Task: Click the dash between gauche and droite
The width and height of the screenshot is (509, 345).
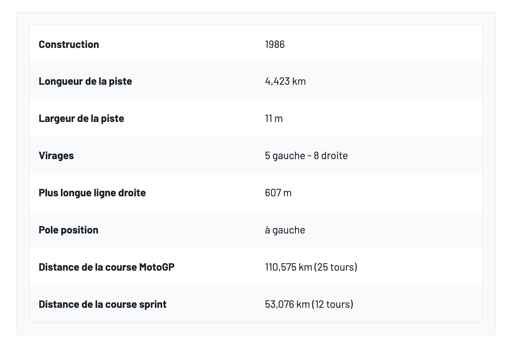Action: pos(309,155)
